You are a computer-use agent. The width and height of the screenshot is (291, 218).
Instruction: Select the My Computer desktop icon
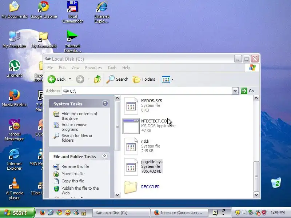[14, 39]
